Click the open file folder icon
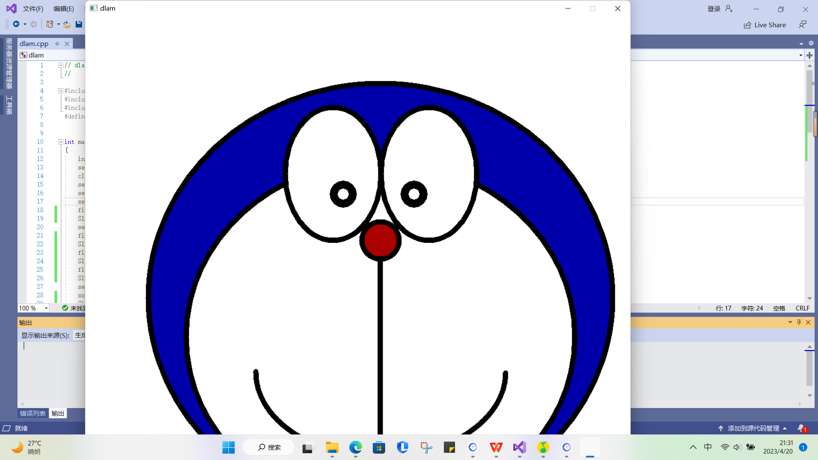Screen dimensions: 818x460 (x=67, y=24)
